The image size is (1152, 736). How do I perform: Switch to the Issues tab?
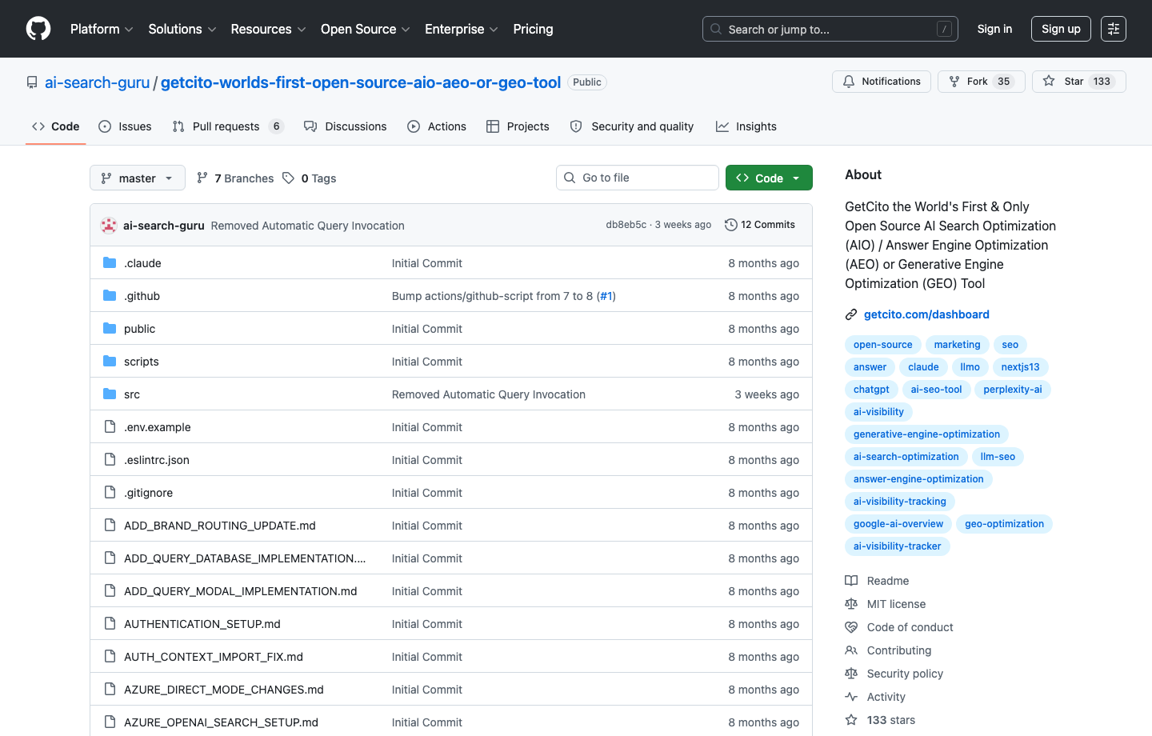pyautogui.click(x=125, y=126)
